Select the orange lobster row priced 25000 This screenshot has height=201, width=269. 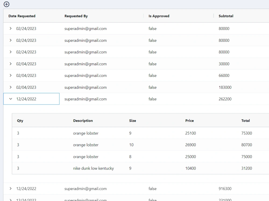click(86, 157)
